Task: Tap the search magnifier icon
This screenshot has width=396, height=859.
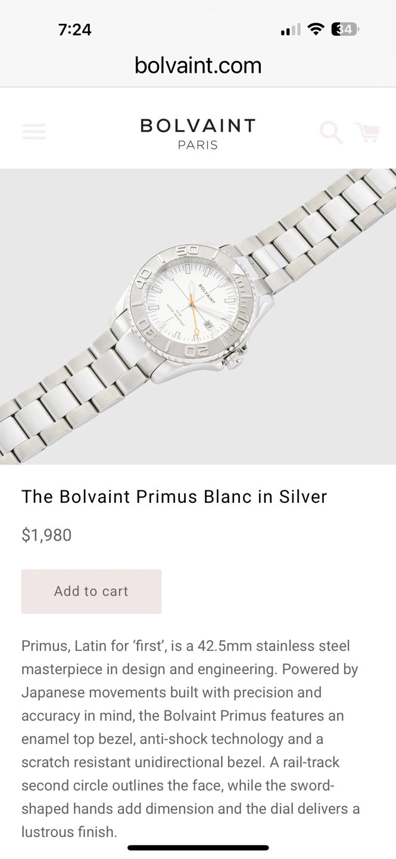Action: coord(331,132)
